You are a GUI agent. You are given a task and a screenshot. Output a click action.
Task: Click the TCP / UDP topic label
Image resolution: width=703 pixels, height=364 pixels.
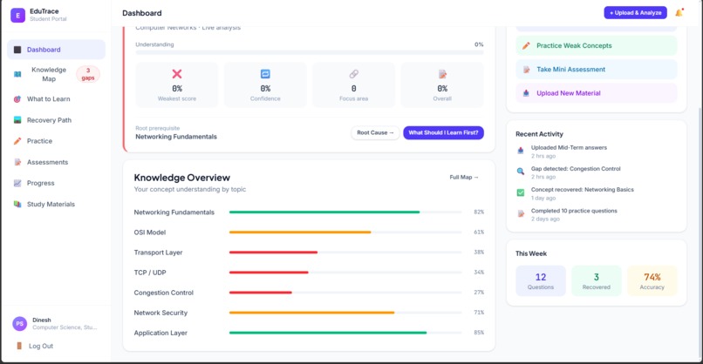click(150, 273)
